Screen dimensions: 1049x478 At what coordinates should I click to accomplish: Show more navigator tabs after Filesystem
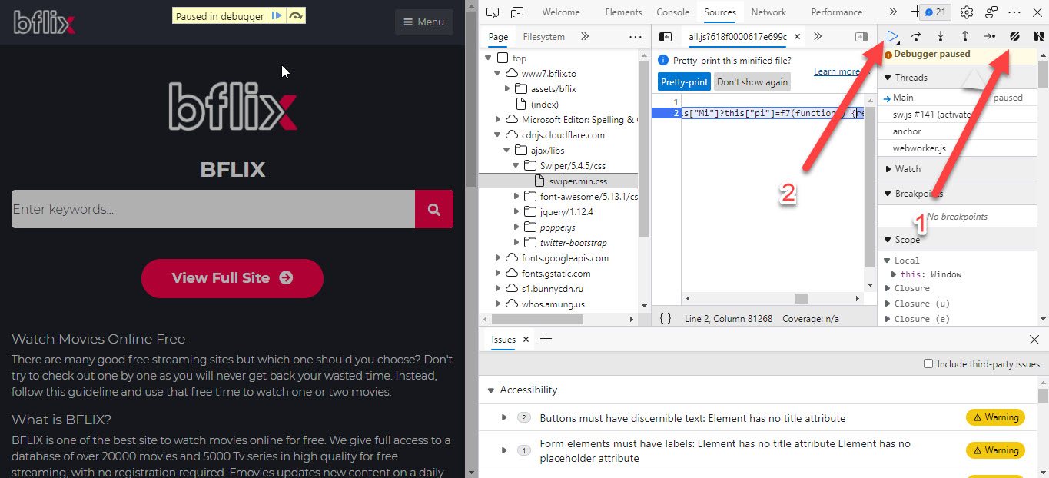[585, 37]
